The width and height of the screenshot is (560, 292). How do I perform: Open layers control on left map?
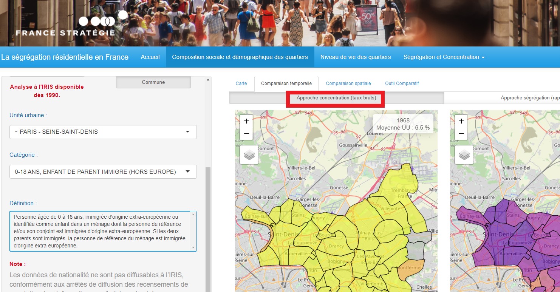pyautogui.click(x=249, y=155)
